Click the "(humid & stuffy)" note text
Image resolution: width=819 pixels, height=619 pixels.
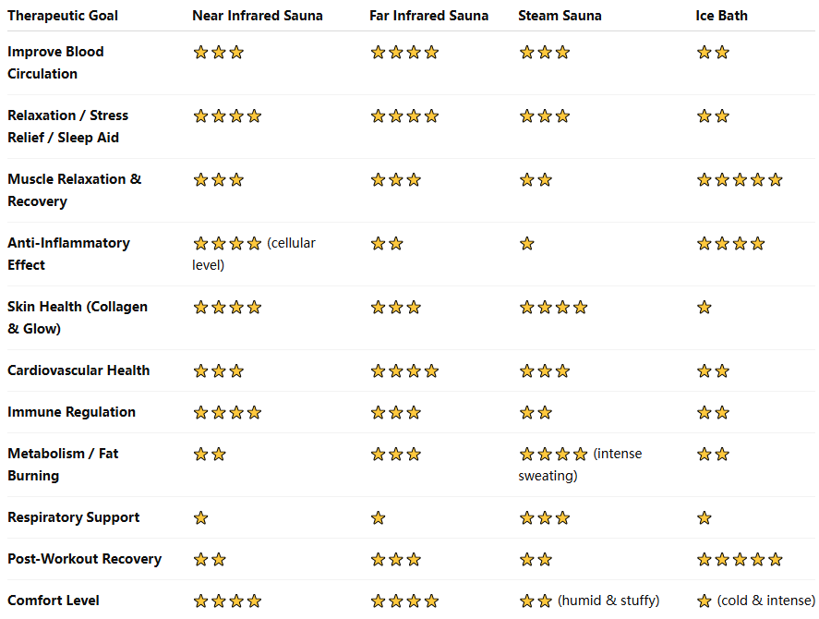coord(608,601)
